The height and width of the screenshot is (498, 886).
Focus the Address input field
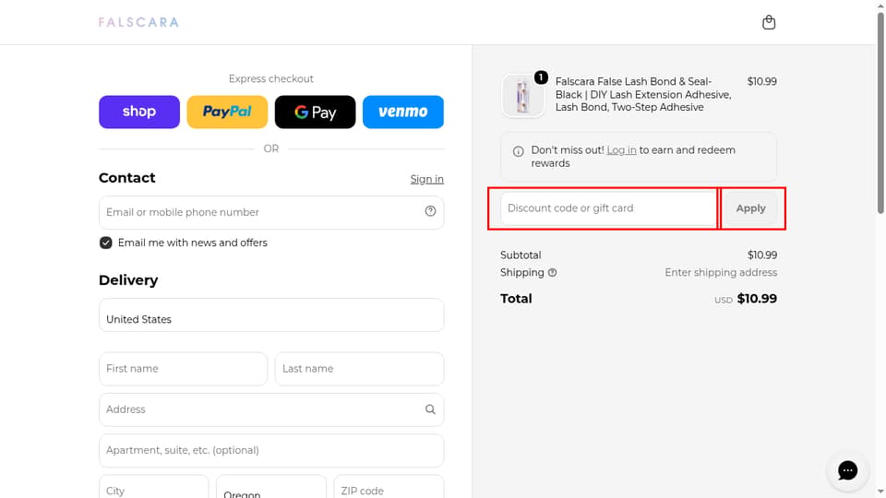(x=271, y=409)
